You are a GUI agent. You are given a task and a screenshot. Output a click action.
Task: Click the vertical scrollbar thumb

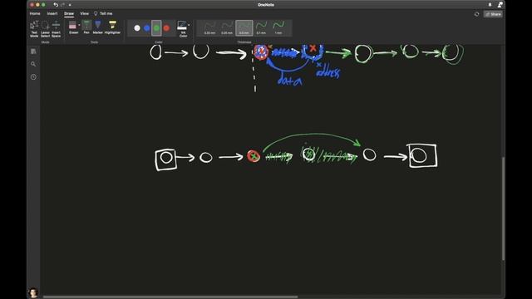click(x=503, y=208)
